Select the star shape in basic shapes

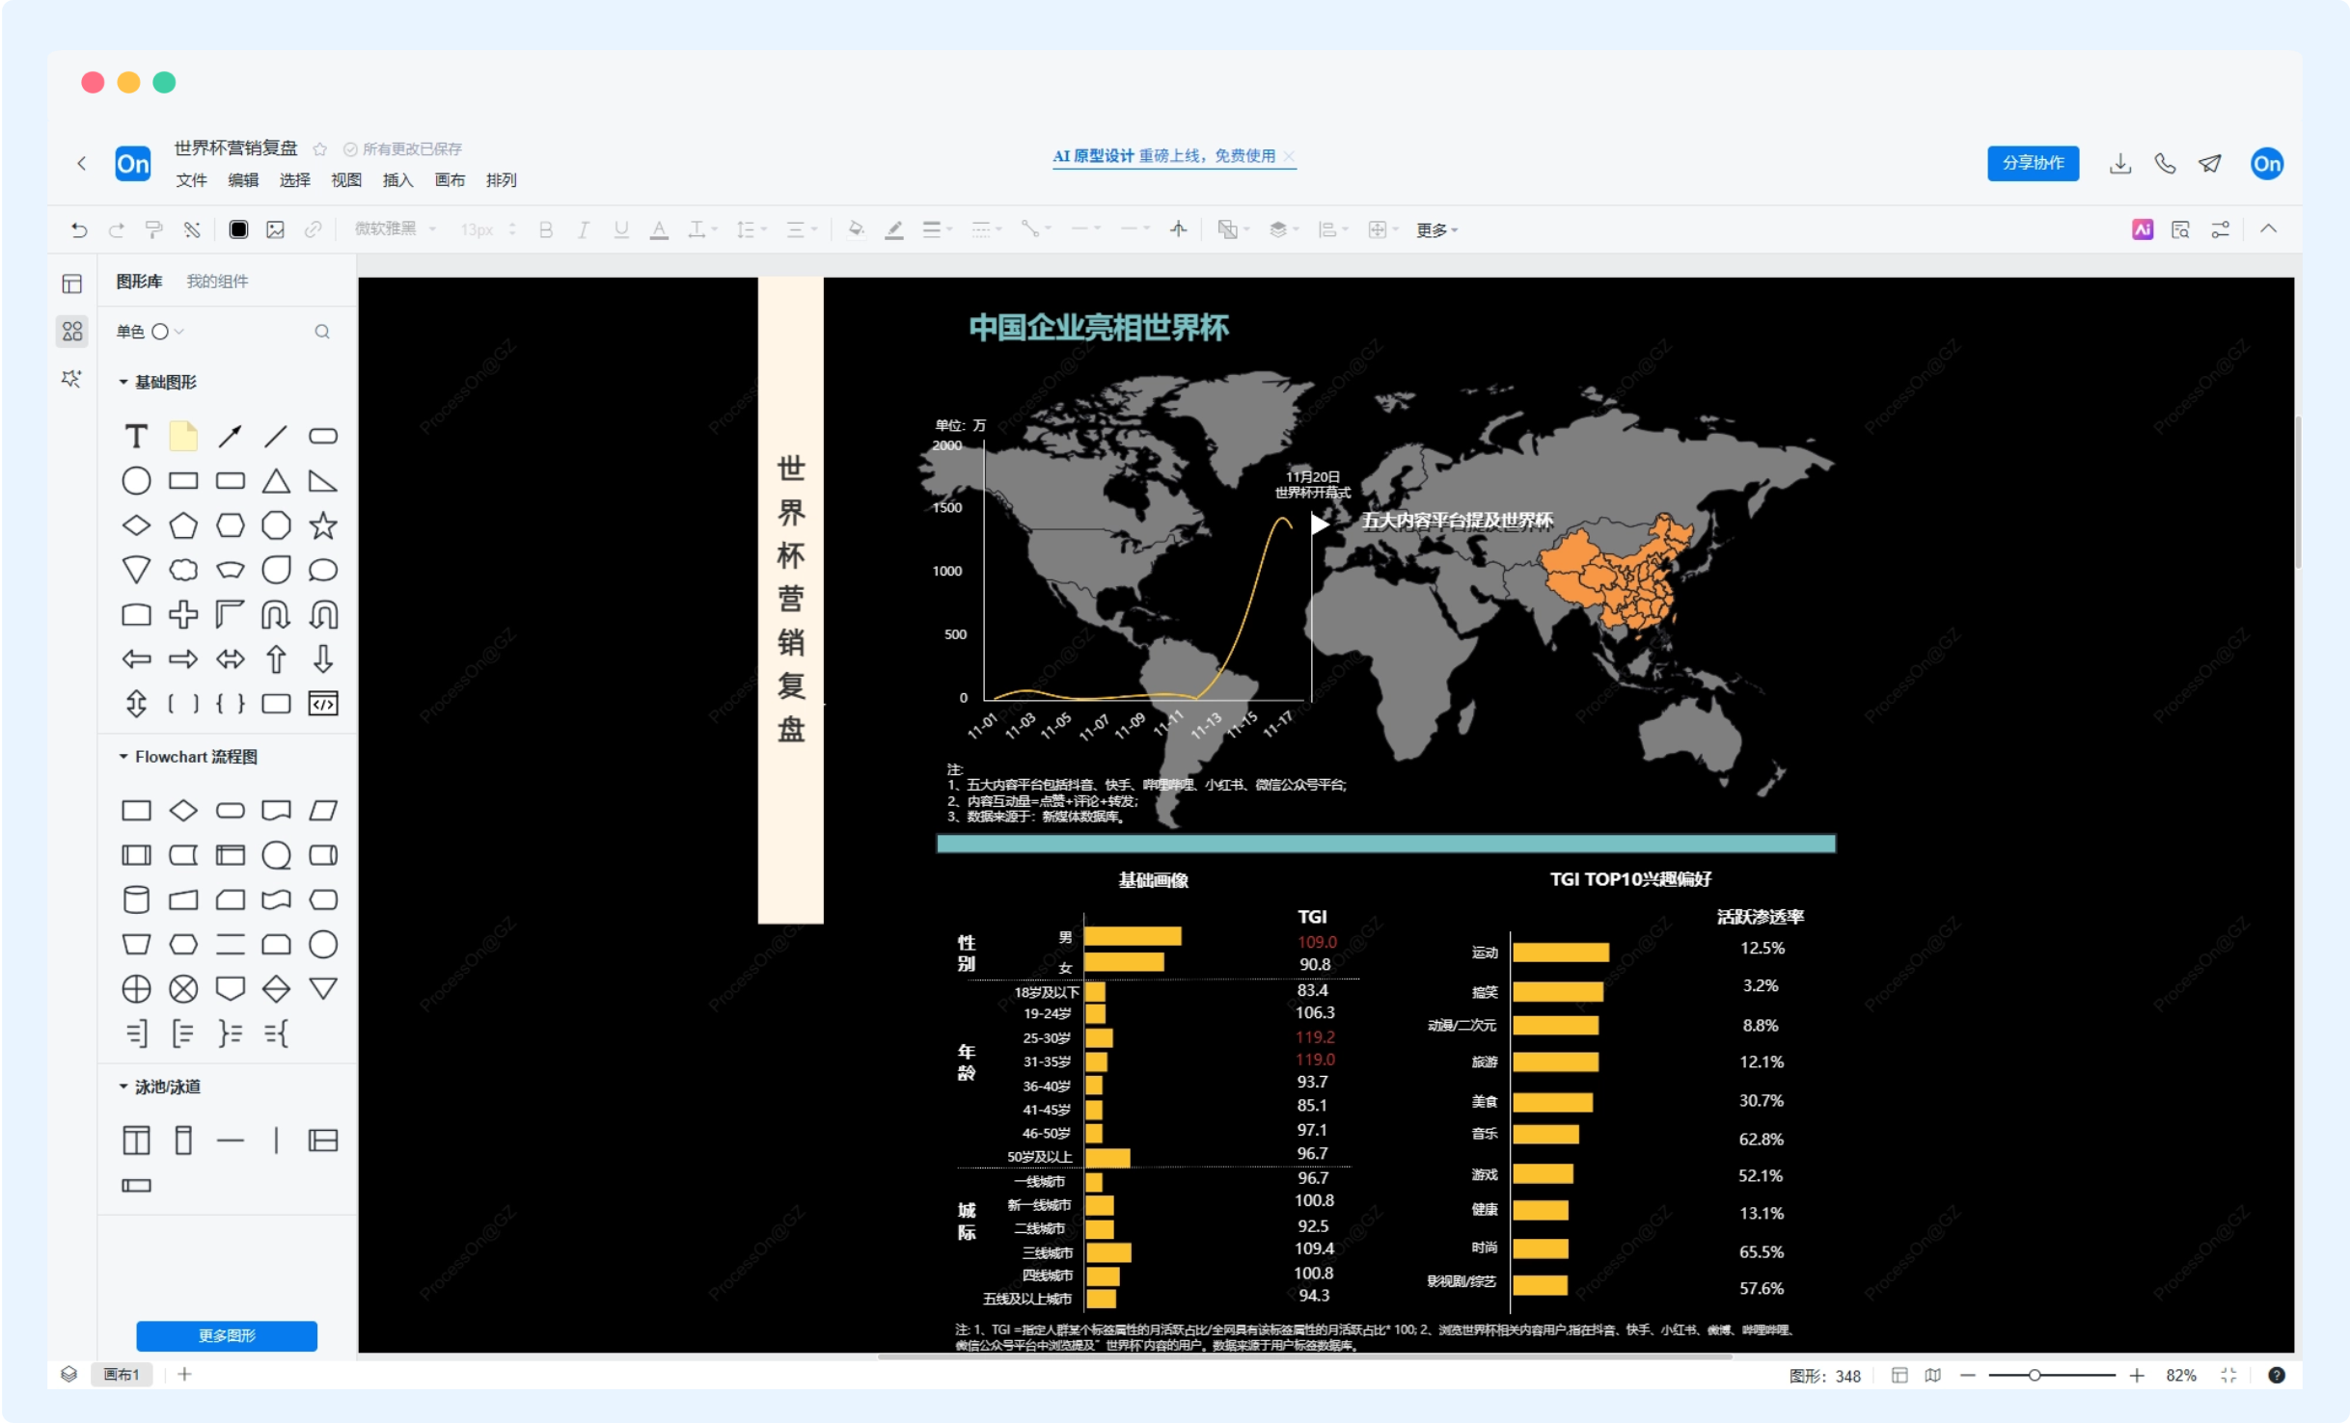323,525
